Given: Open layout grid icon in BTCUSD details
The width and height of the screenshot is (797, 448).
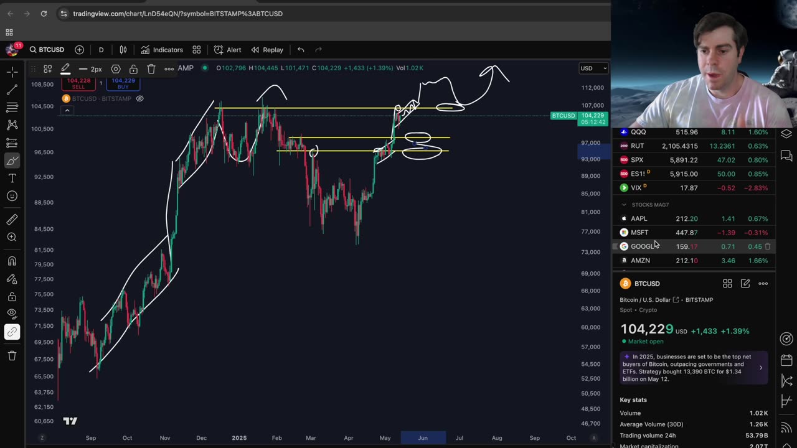Looking at the screenshot, I should [727, 284].
